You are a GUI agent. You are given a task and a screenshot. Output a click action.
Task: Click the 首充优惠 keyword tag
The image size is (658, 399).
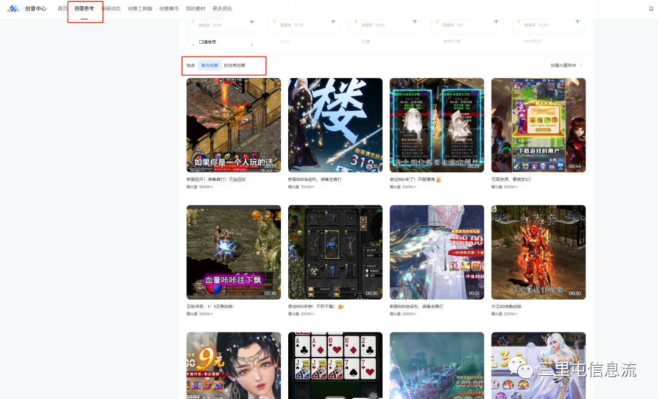click(210, 65)
